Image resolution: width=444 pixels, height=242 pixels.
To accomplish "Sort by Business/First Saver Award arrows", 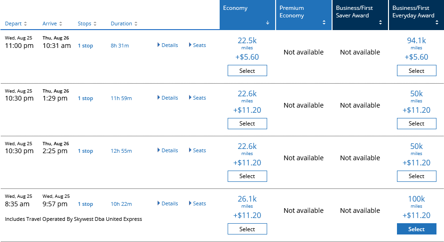I will coord(381,23).
